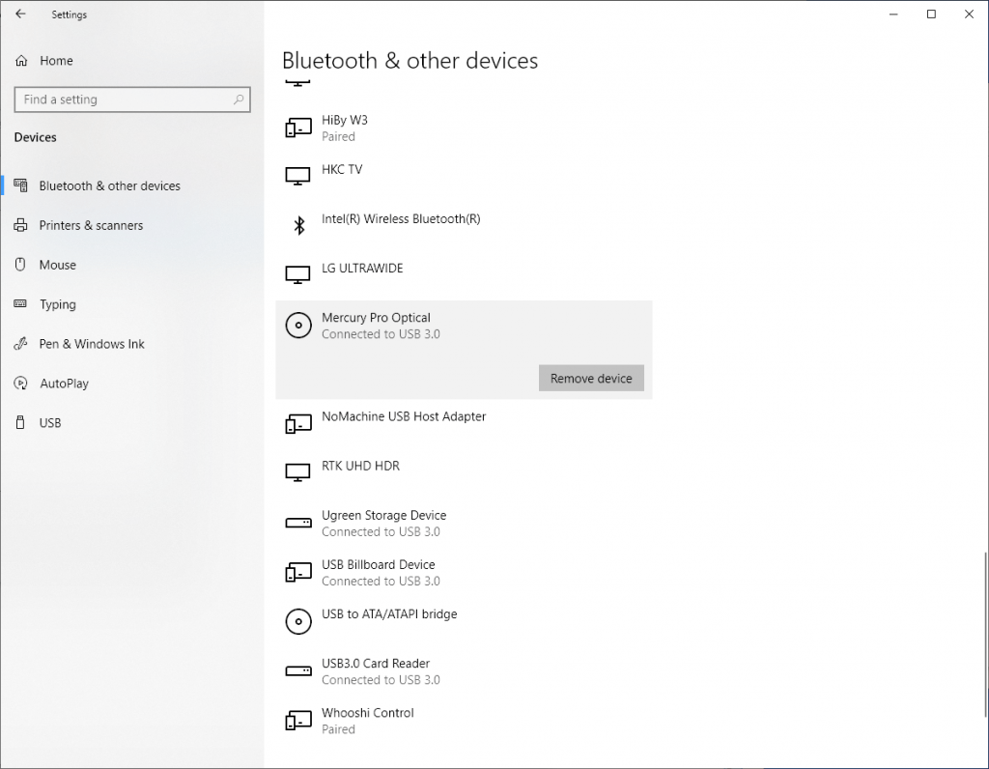
Task: Open Home via the house icon
Action: click(x=21, y=61)
